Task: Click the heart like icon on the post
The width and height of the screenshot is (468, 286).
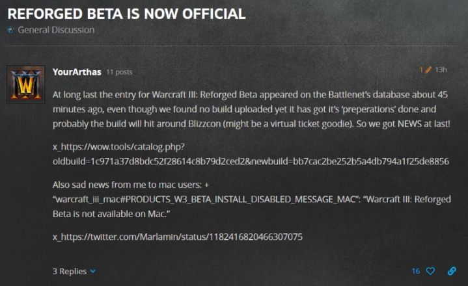Action: point(430,271)
